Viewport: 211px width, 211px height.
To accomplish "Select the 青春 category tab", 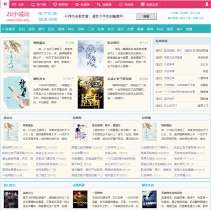I will pos(140,29).
